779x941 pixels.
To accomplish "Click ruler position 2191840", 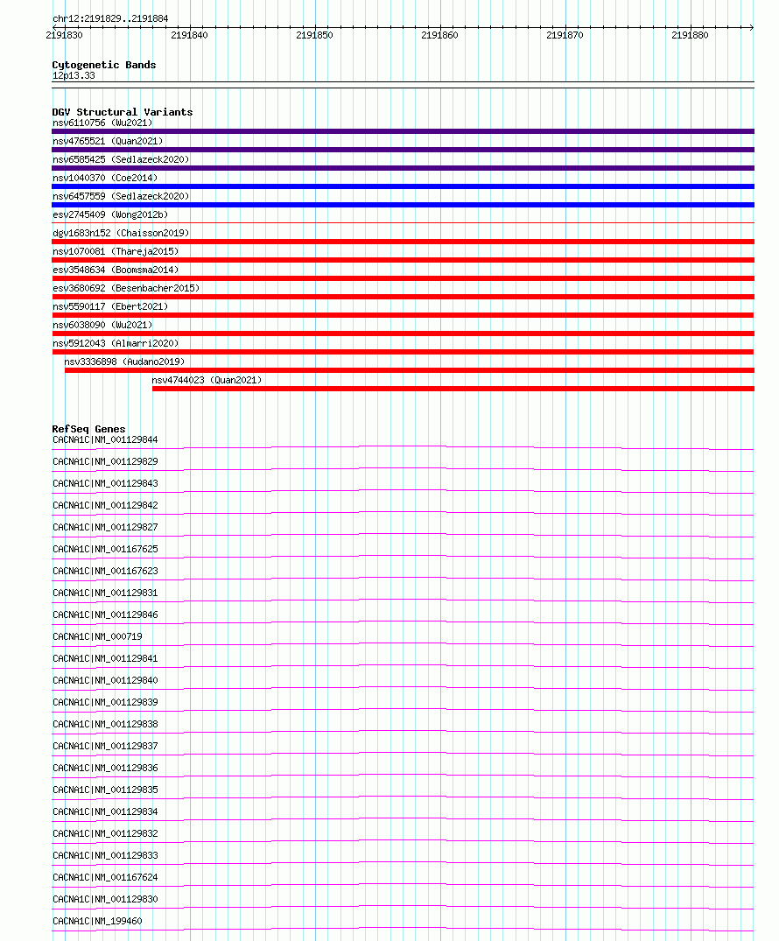I will 189,35.
